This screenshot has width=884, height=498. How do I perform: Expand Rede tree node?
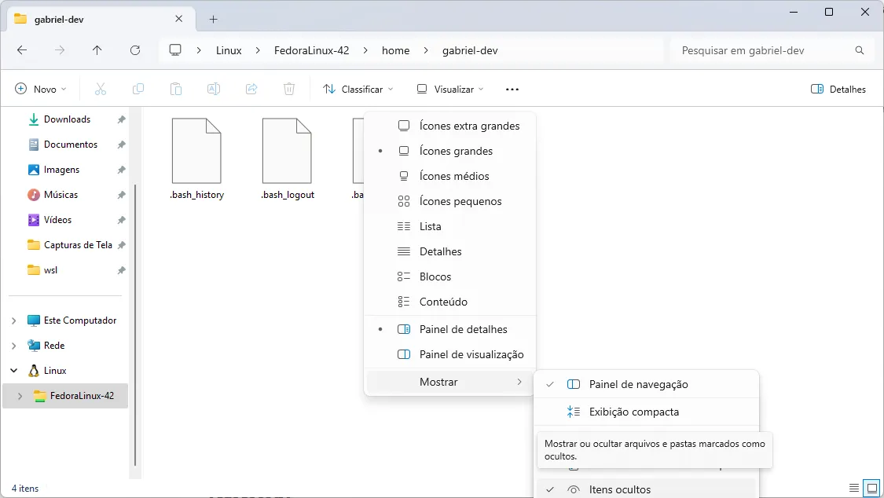pos(13,346)
